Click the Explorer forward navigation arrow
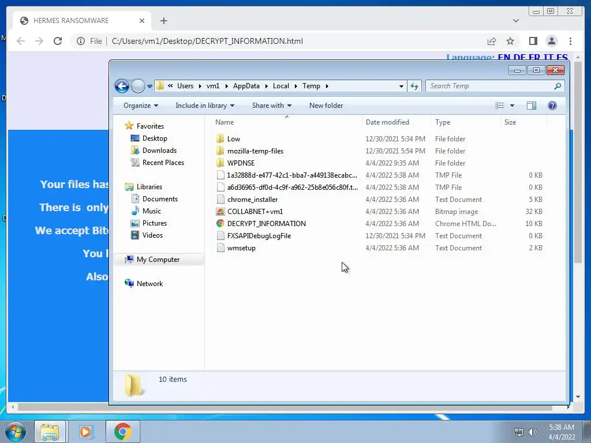The width and height of the screenshot is (591, 443). click(x=138, y=87)
